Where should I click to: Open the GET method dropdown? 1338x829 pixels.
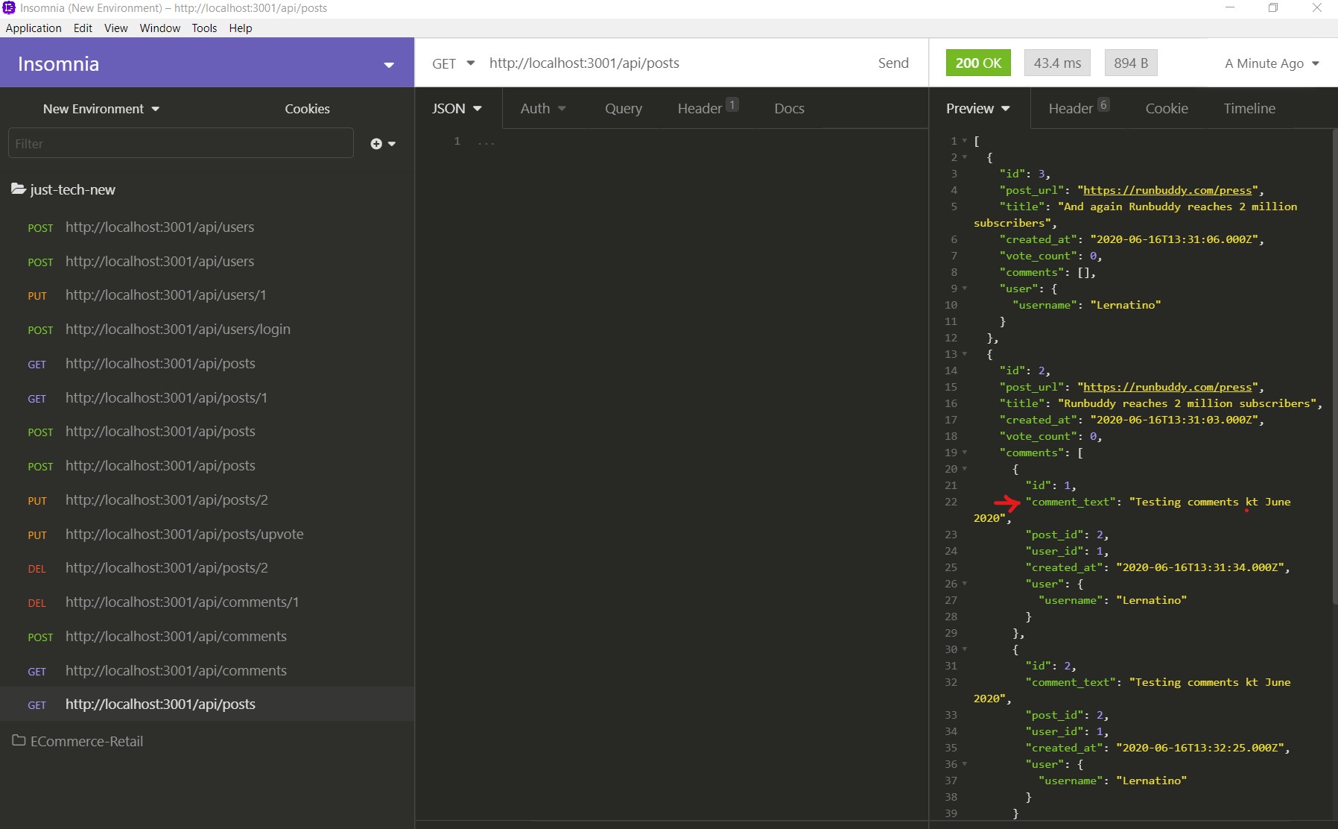(x=453, y=63)
